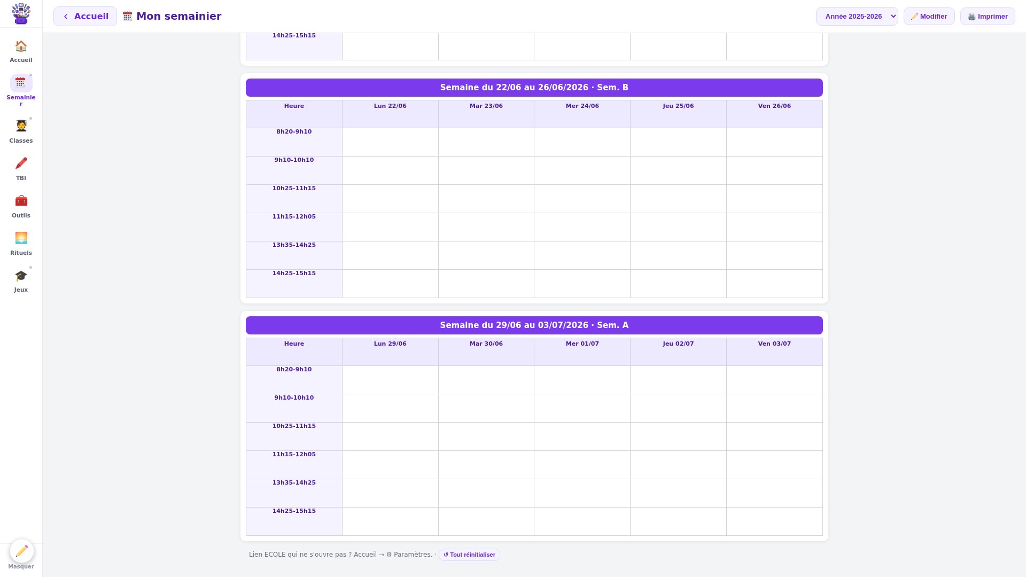Select the Mer 24/06 column header
Viewport: 1026px width, 577px height.
[582, 114]
